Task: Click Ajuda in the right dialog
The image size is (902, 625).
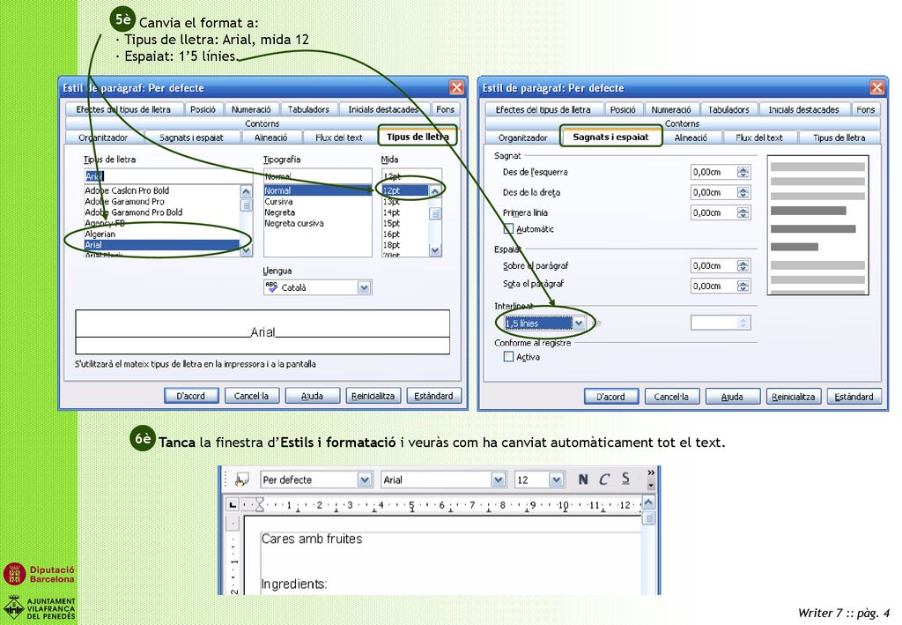Action: point(732,397)
